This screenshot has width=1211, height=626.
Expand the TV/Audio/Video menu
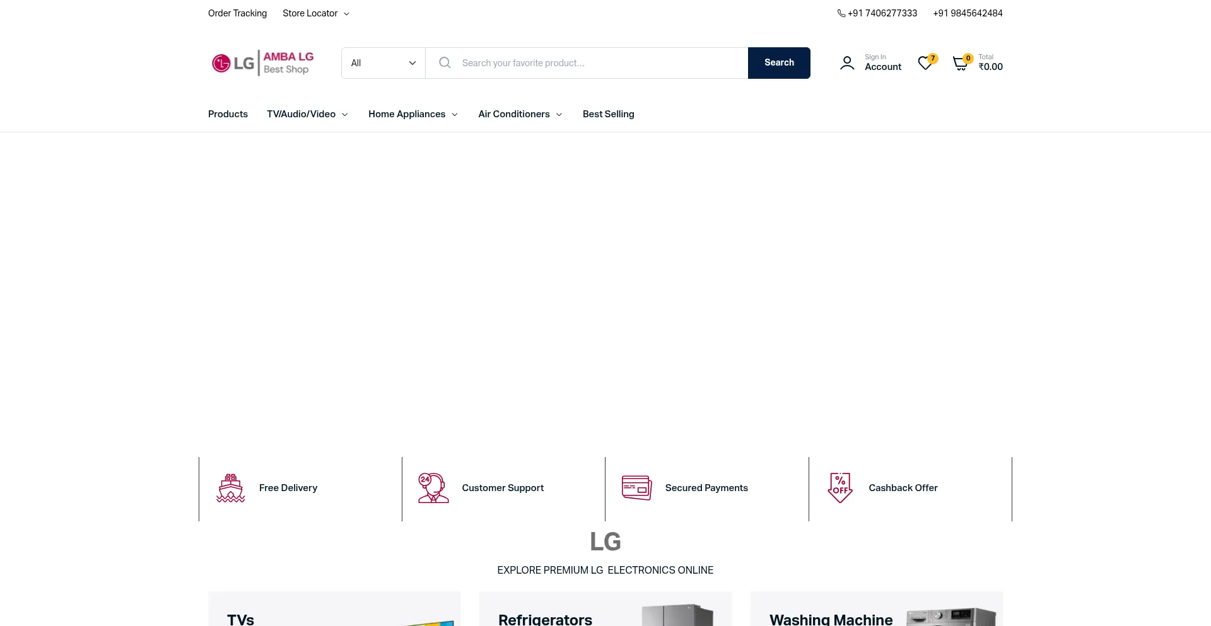coord(307,114)
